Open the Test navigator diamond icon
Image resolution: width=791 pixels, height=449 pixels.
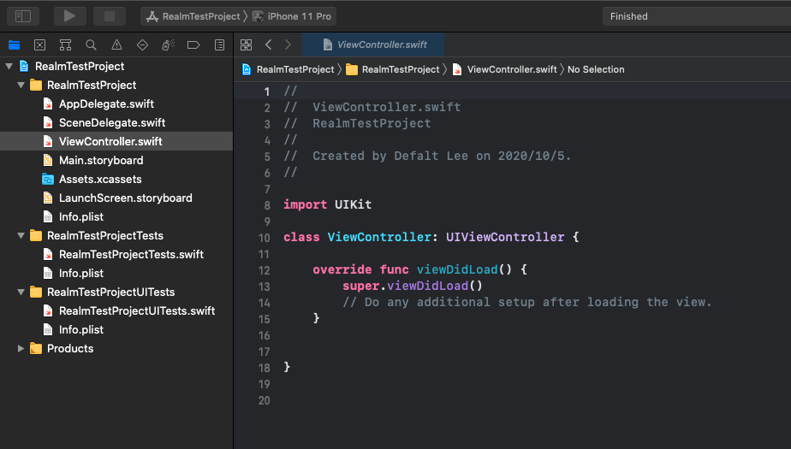tap(142, 44)
